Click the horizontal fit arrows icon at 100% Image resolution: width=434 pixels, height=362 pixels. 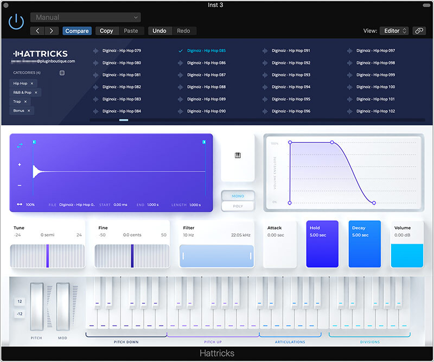pyautogui.click(x=20, y=205)
